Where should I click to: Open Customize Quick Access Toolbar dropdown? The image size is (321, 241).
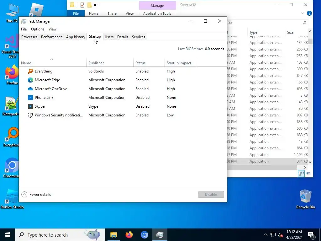tap(95, 5)
